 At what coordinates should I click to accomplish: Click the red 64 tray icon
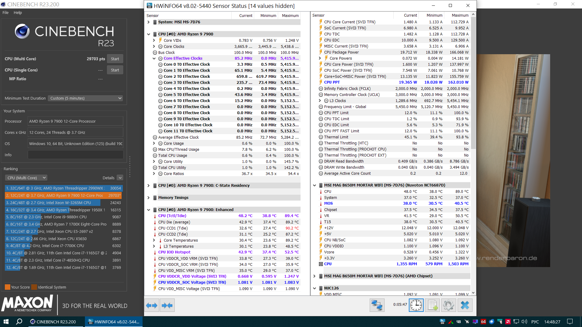coord(483,322)
